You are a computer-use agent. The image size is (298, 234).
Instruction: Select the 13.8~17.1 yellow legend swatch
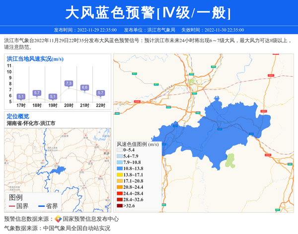pos(120,175)
